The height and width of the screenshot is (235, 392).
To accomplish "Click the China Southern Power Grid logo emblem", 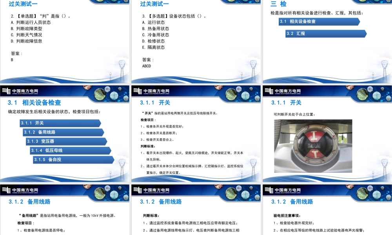I will (x=6, y=91).
